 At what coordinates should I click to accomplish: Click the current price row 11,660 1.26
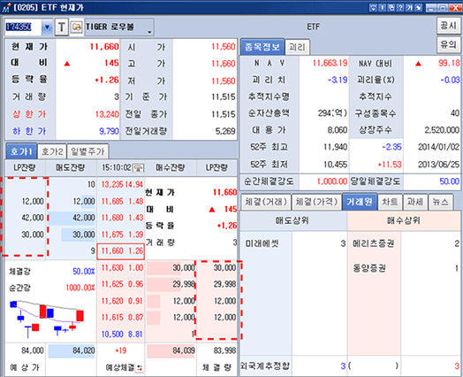(x=121, y=251)
